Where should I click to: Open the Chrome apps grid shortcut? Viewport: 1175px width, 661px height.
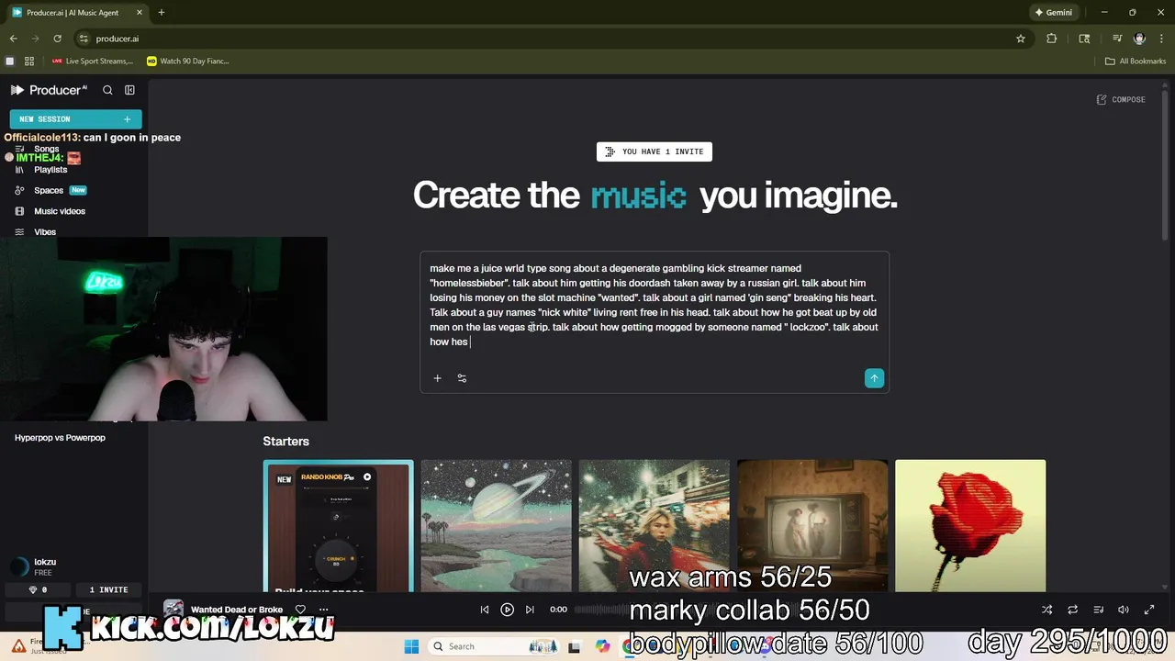(x=29, y=62)
